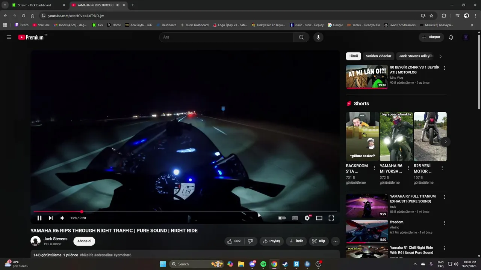Open the Twitch bookmark

click(x=21, y=25)
